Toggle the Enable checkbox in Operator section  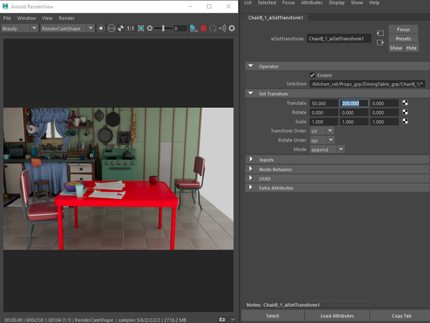pos(313,75)
